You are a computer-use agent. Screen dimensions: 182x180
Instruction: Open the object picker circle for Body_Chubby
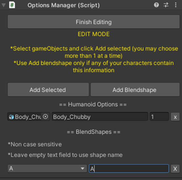click(x=45, y=117)
